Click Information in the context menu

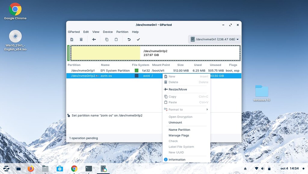(178, 160)
